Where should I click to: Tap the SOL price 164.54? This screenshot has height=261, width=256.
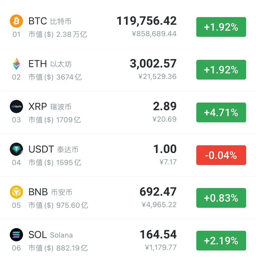click(x=158, y=235)
